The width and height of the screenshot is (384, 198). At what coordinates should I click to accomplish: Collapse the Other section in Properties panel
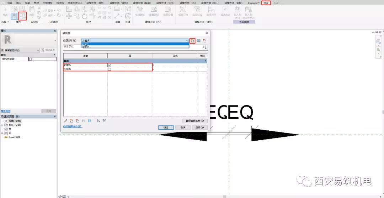[54, 55]
